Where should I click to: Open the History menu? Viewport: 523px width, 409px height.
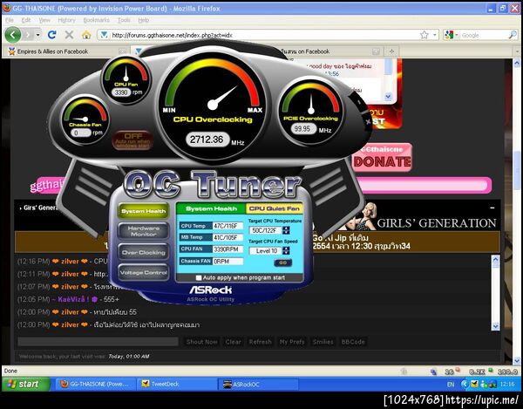pos(66,20)
